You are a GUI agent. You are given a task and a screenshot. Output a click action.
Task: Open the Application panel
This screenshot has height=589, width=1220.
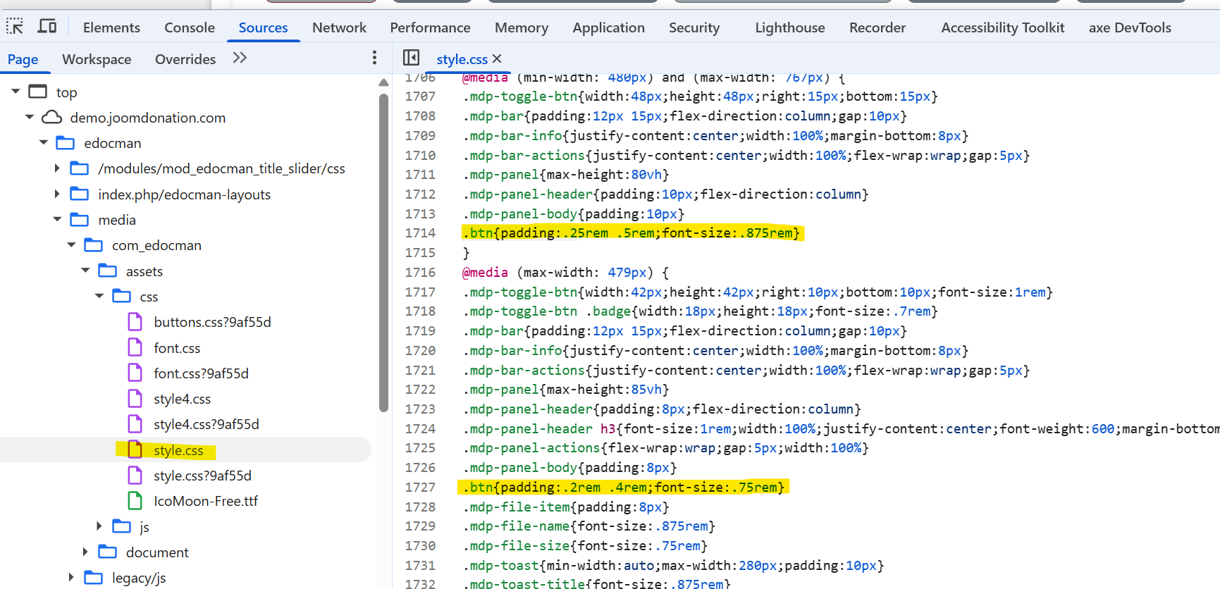tap(608, 27)
